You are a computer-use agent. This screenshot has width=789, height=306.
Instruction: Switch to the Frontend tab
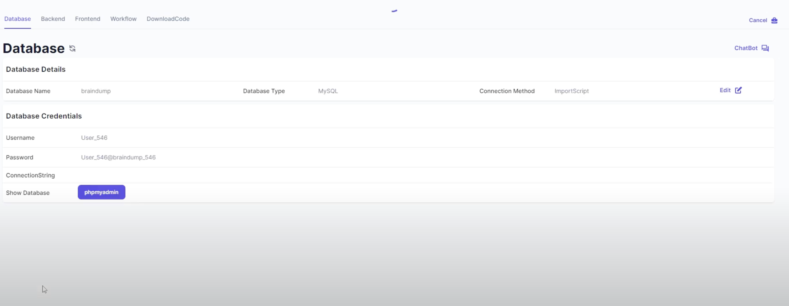click(x=87, y=19)
